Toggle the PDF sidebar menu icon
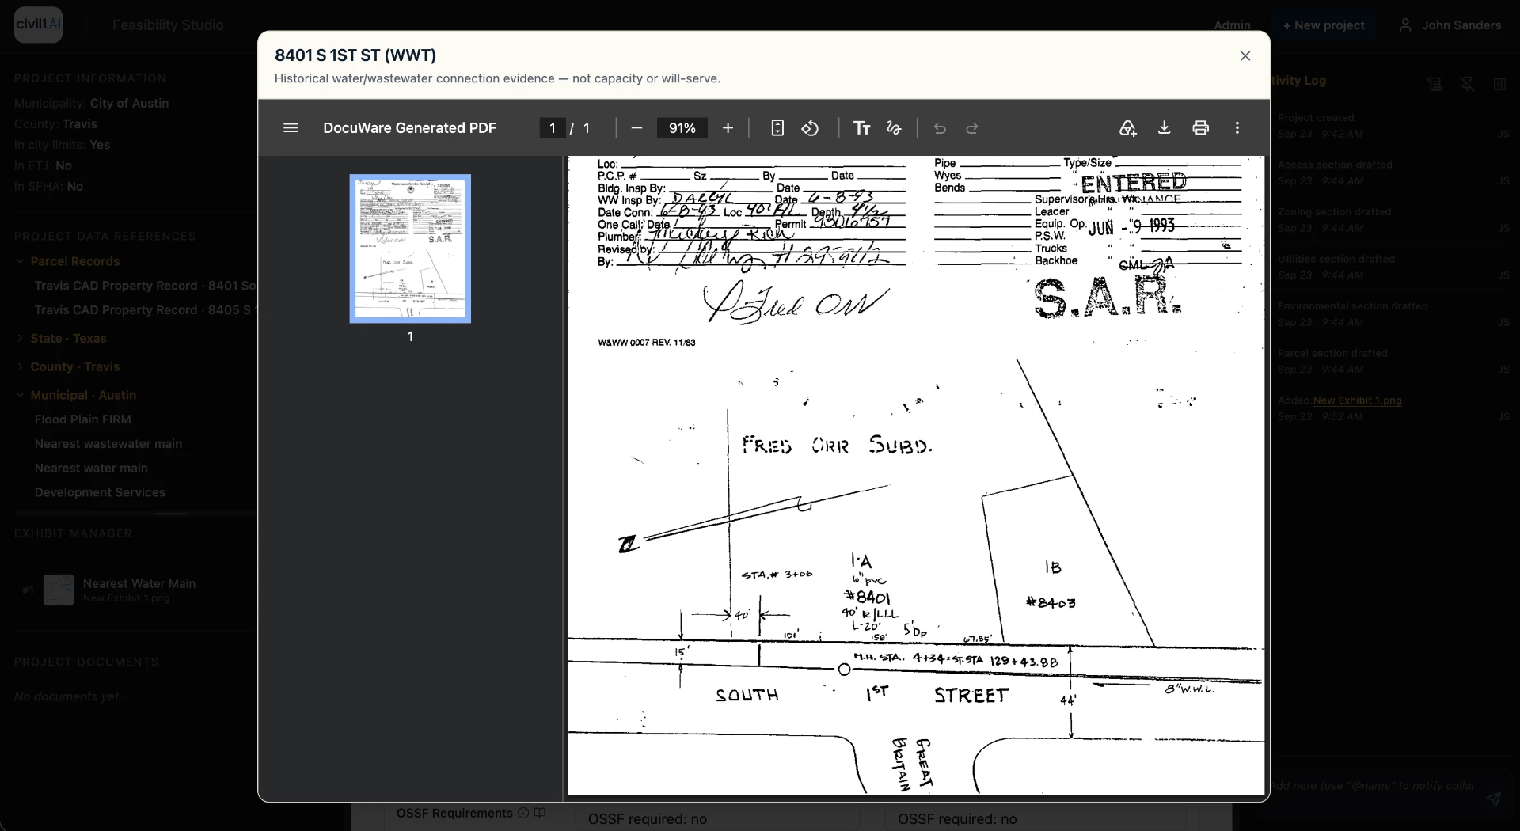 pos(291,128)
